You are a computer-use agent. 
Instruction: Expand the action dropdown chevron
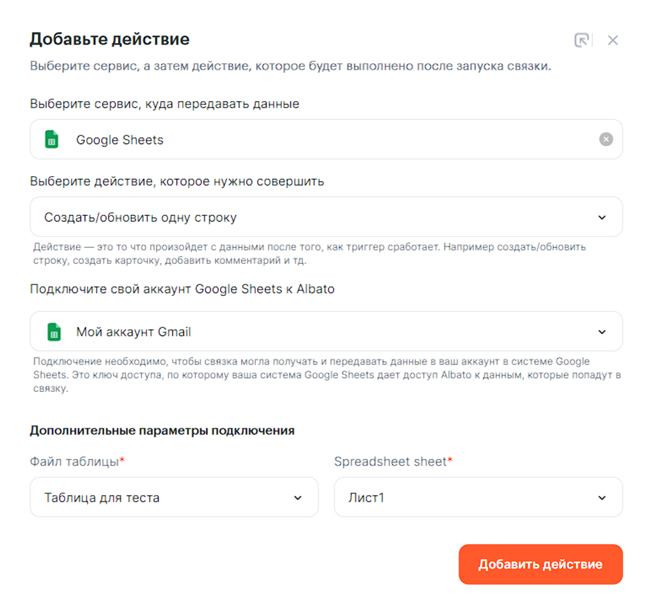(x=602, y=217)
